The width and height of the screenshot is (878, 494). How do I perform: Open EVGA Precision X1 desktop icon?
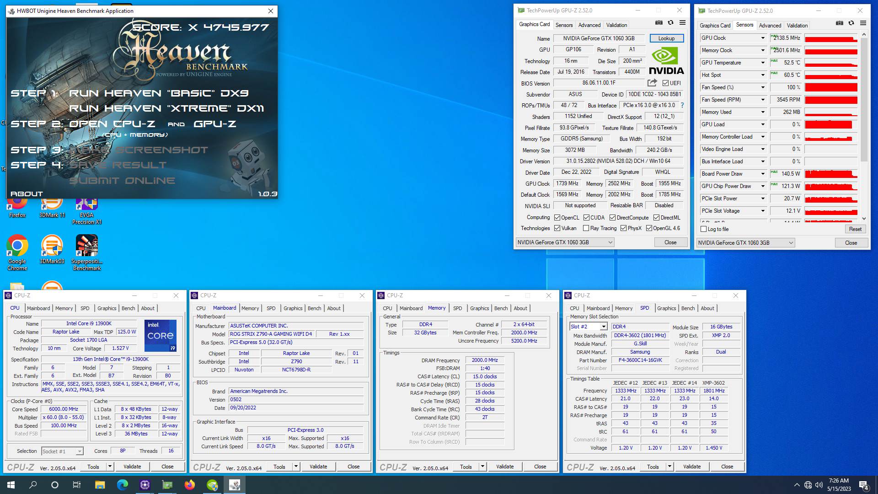tap(87, 211)
